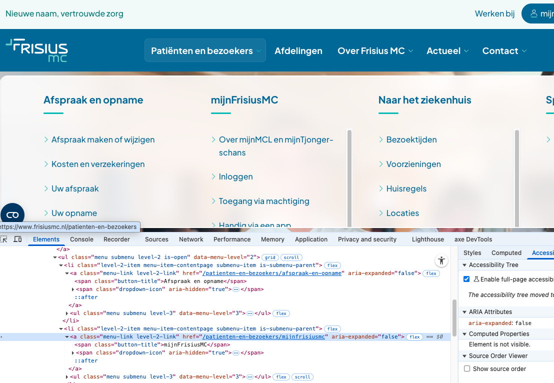Expand the second dropdown-icon span node
Screen dimensions: 554x383
pos(73,353)
